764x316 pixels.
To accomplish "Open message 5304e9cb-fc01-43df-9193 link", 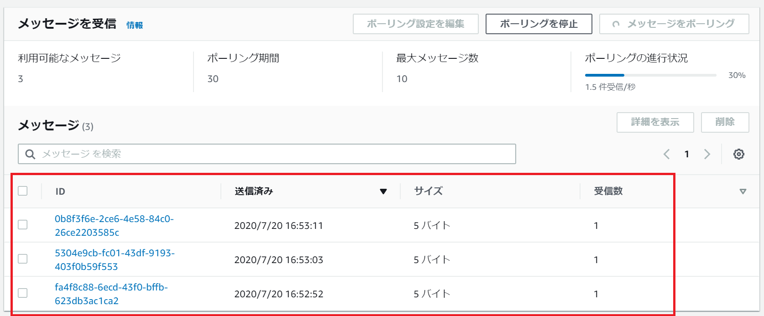I will click(115, 259).
